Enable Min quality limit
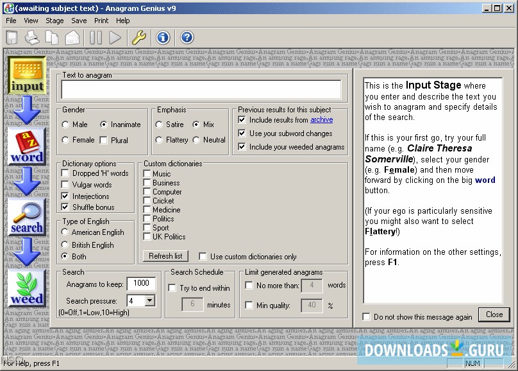The width and height of the screenshot is (518, 371). [x=249, y=305]
